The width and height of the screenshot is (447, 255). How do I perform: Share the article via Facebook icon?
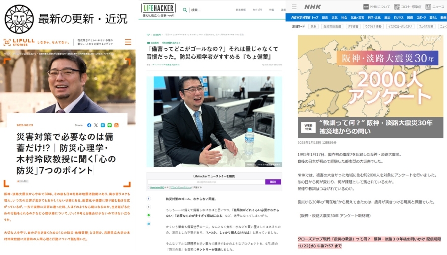(x=89, y=125)
